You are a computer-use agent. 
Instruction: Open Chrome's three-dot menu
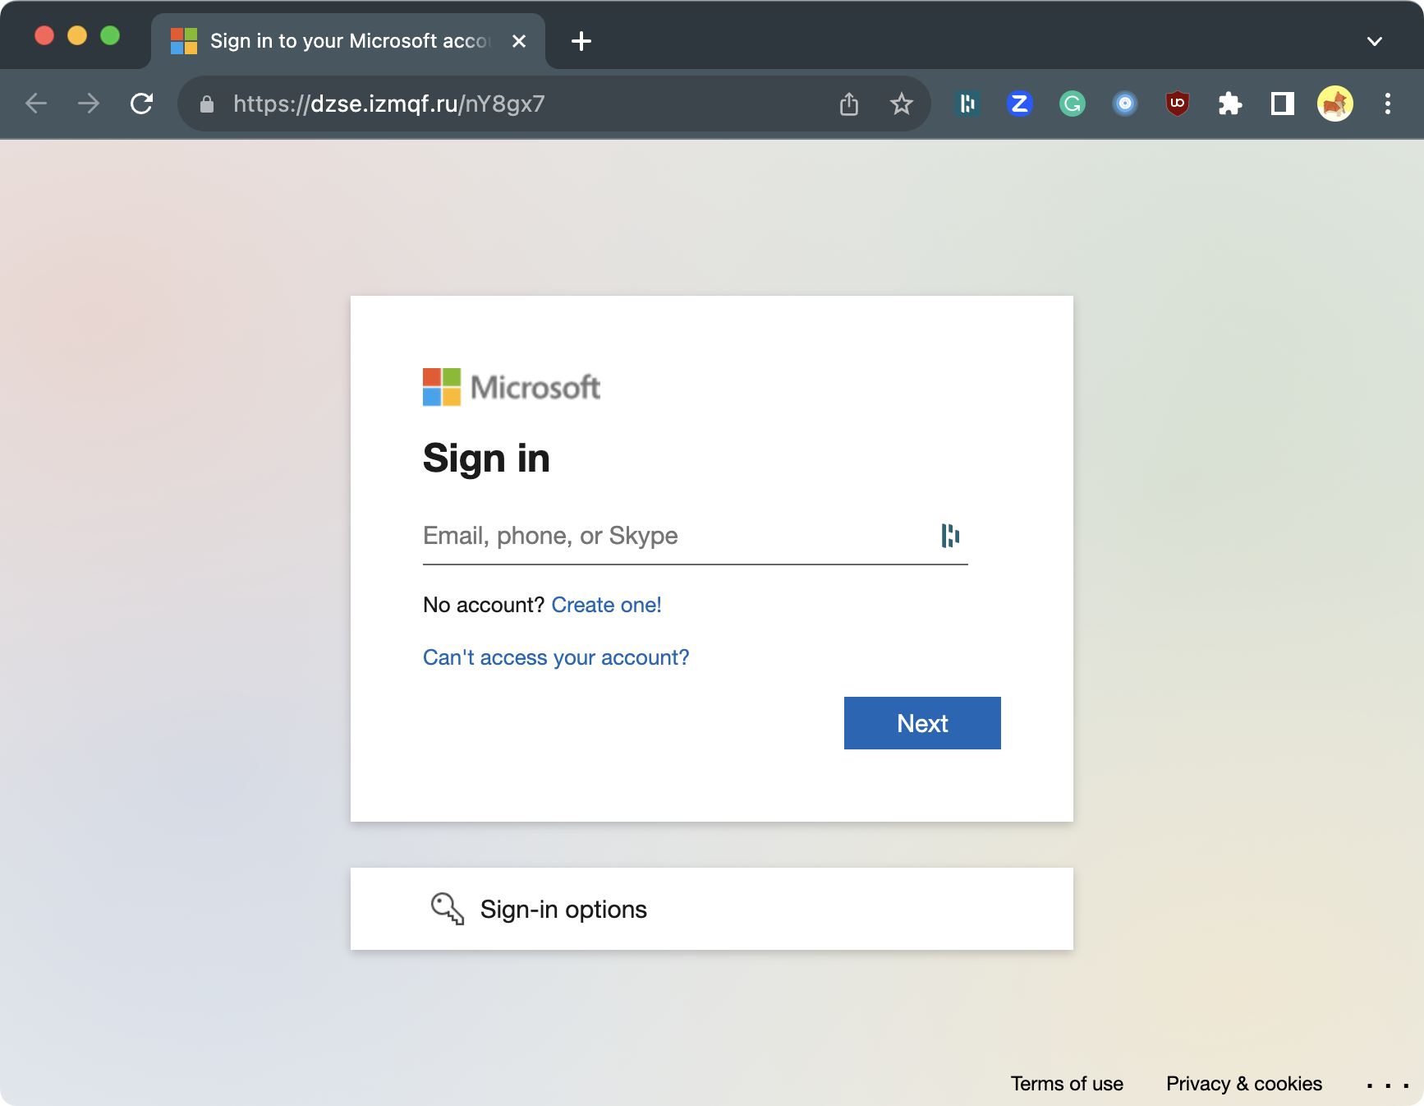pos(1388,104)
